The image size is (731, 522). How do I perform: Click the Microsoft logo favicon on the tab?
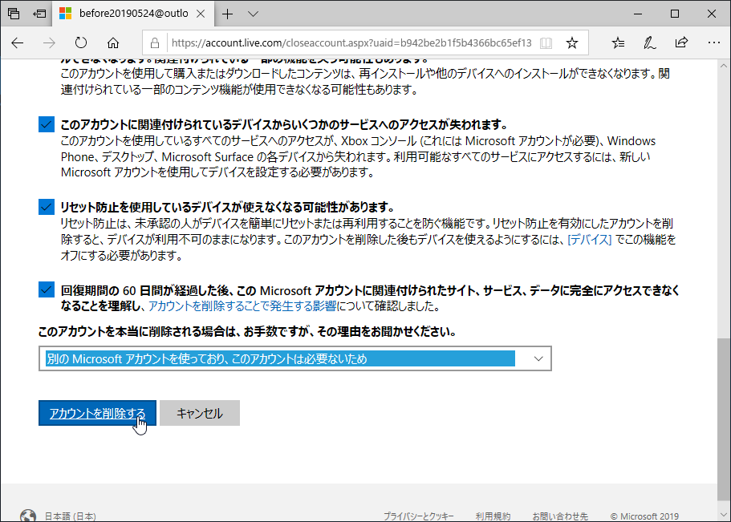pyautogui.click(x=66, y=14)
